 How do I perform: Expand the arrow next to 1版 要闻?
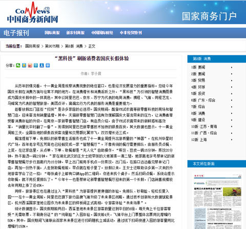[x=232, y=68]
